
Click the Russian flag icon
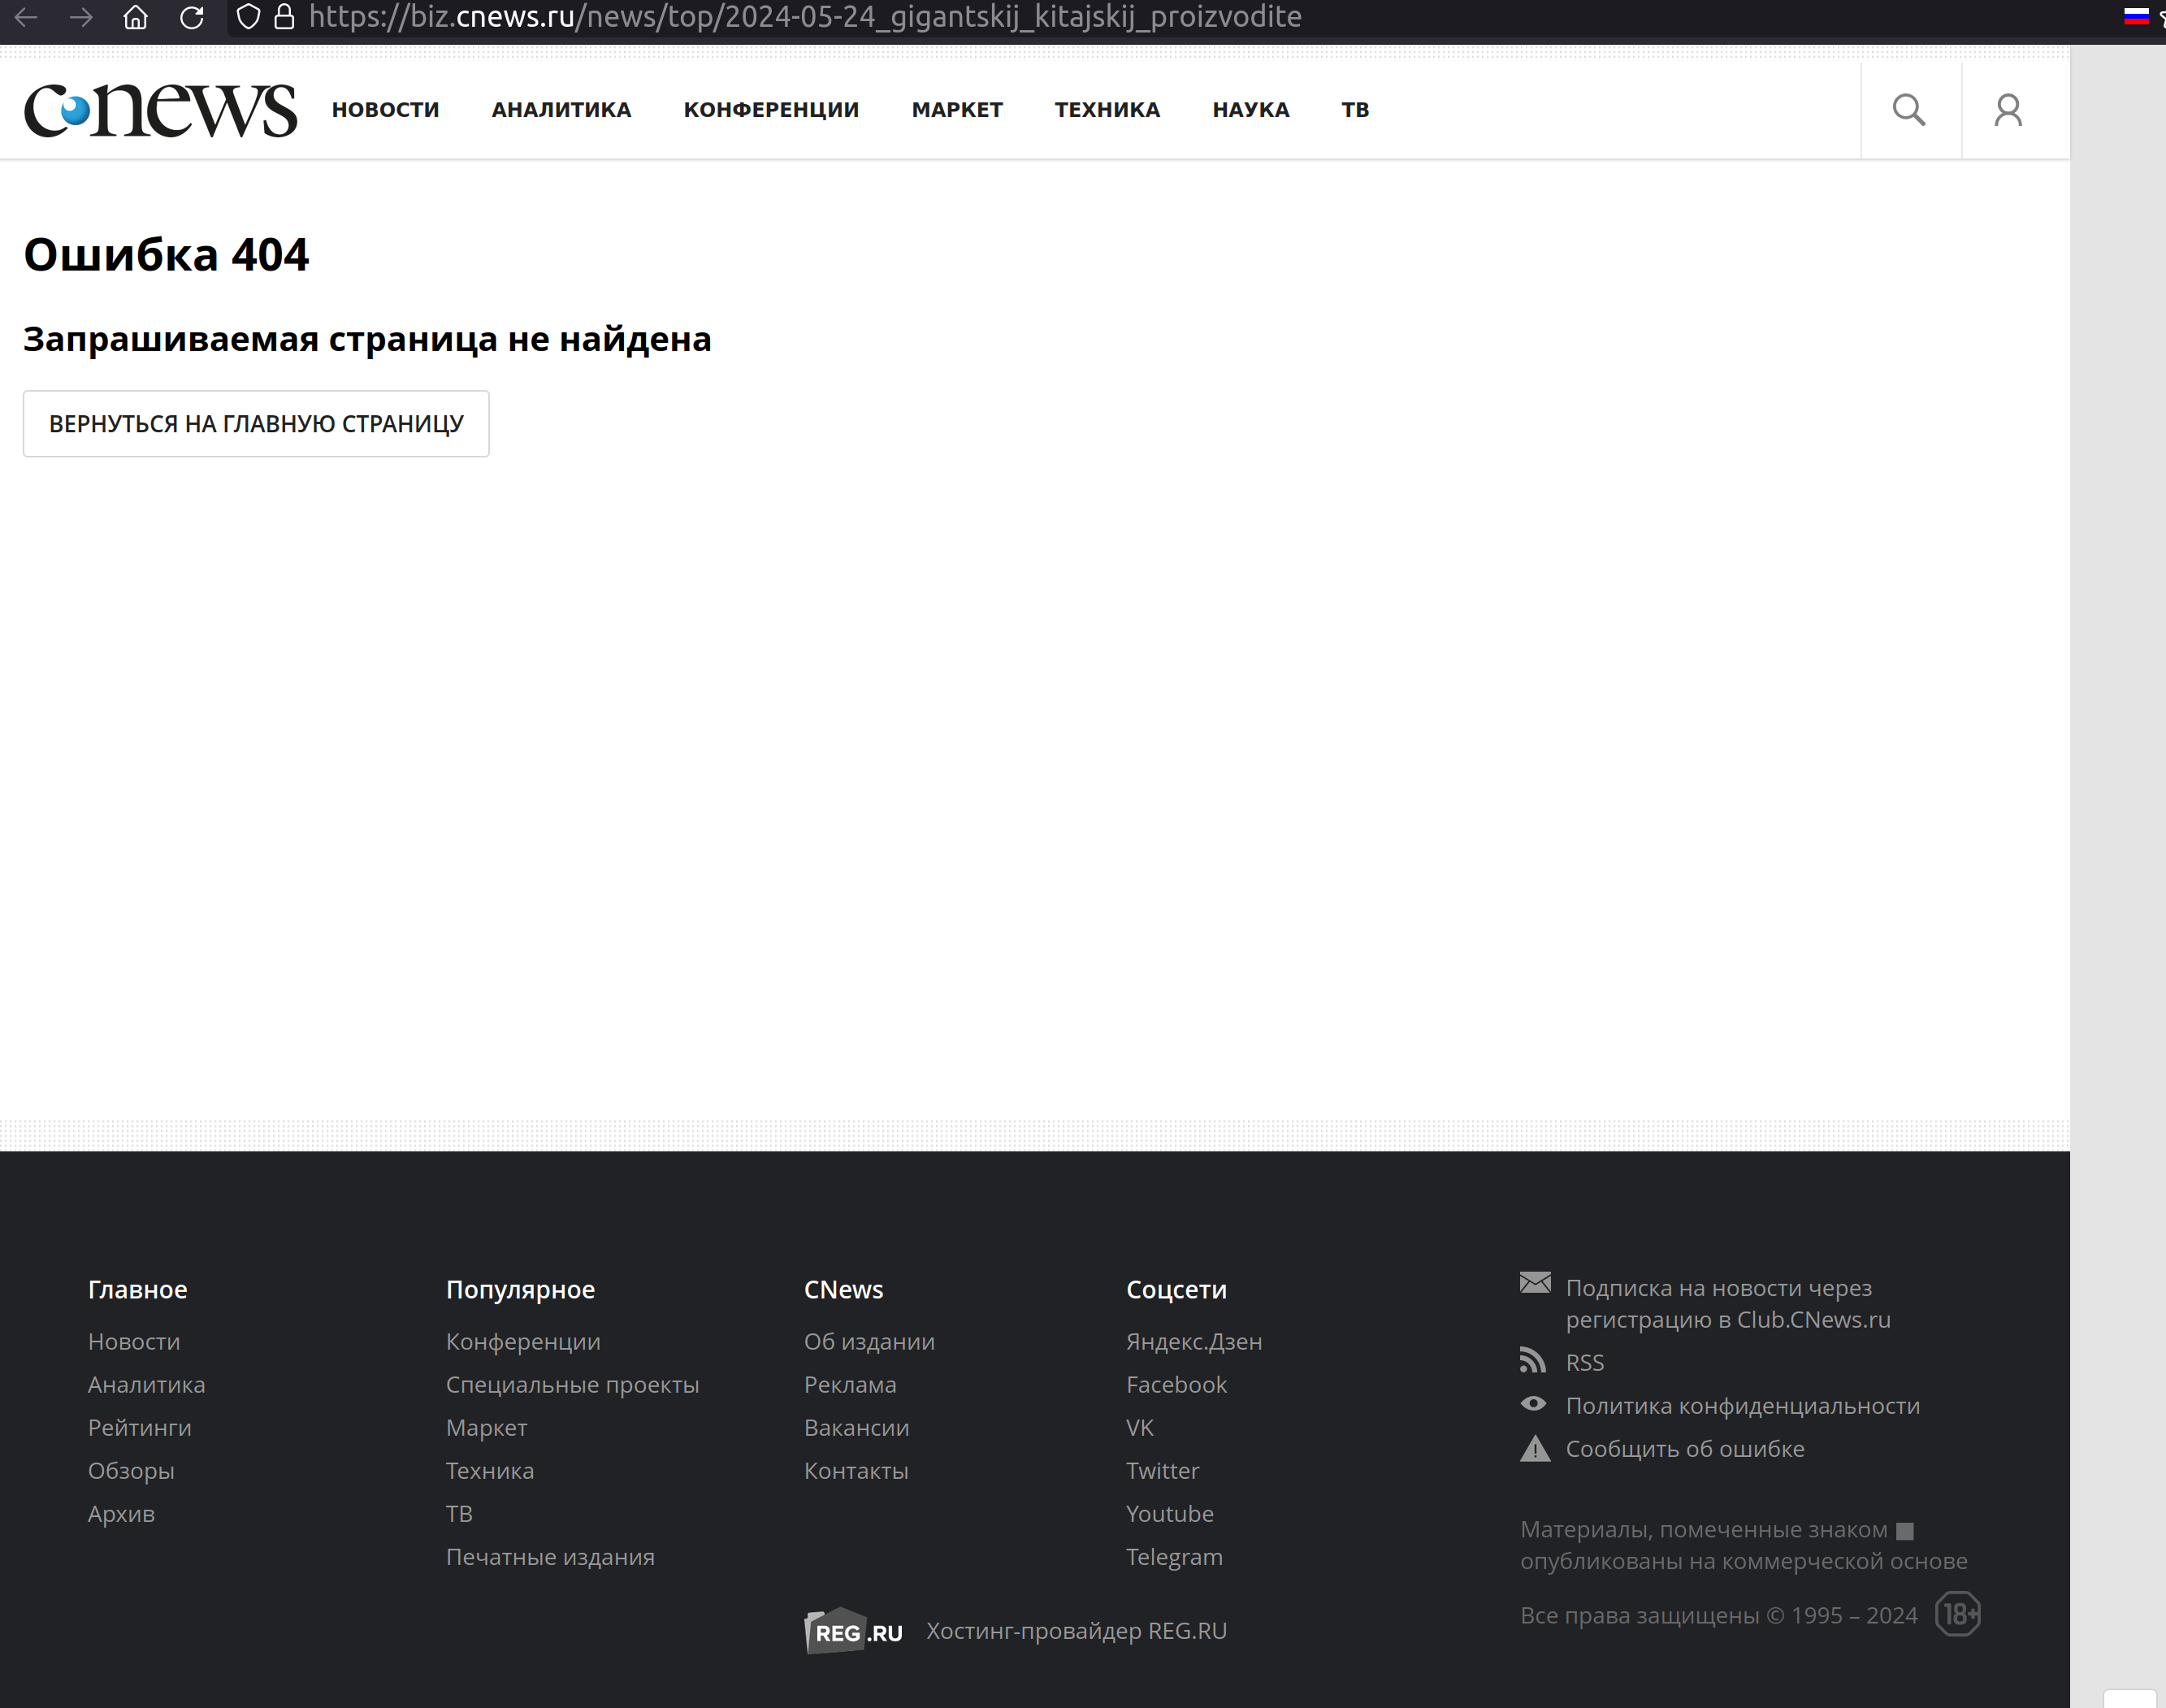2136,16
